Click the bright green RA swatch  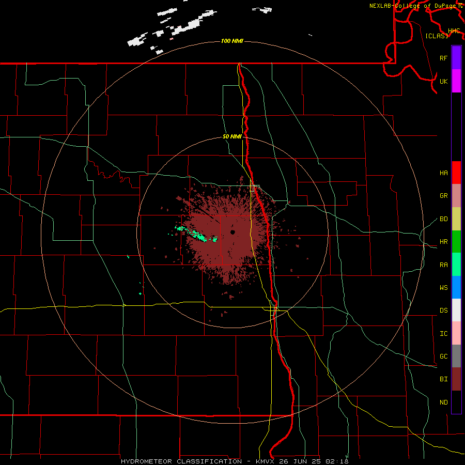click(456, 264)
